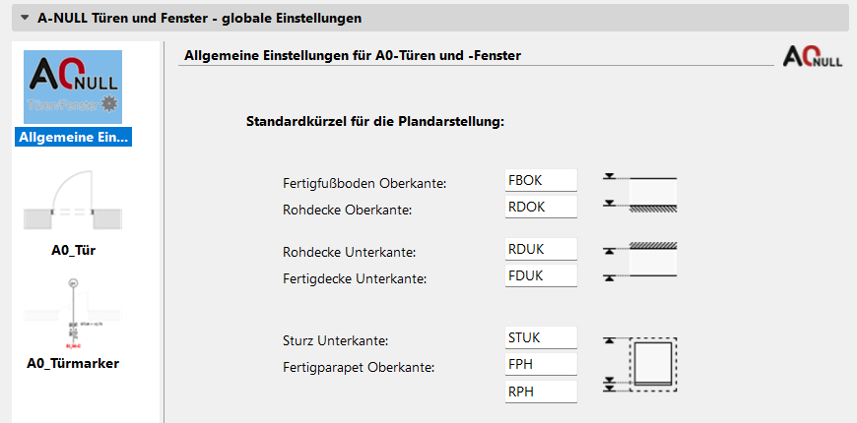The image size is (857, 423).
Task: Click the ceiling underside diagram beside RDUK
Action: [640, 261]
